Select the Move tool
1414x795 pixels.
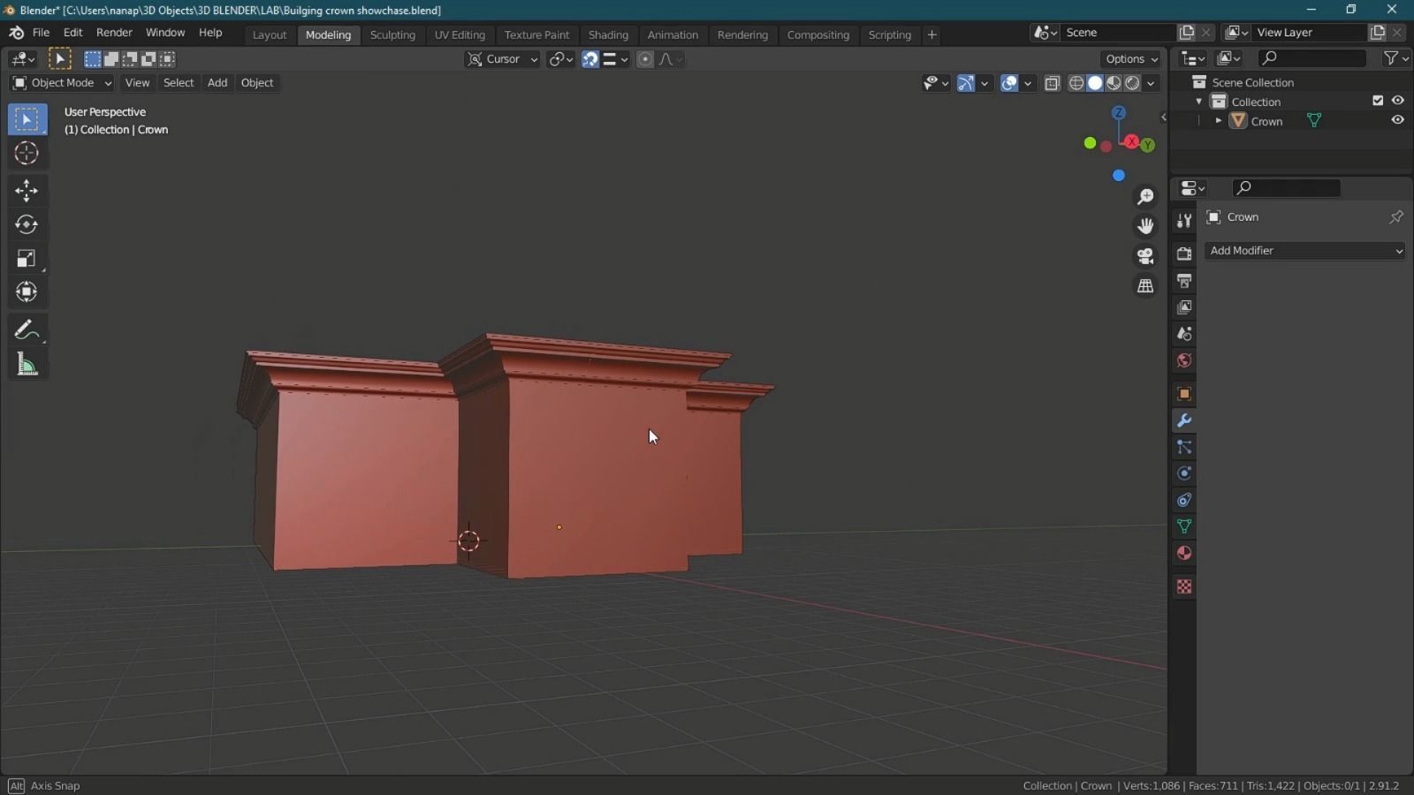pos(27,190)
